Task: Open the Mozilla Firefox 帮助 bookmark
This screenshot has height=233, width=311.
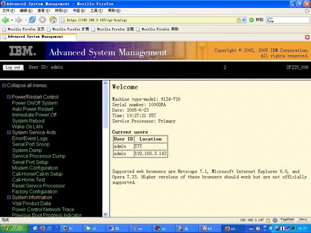Action: [x=157, y=29]
